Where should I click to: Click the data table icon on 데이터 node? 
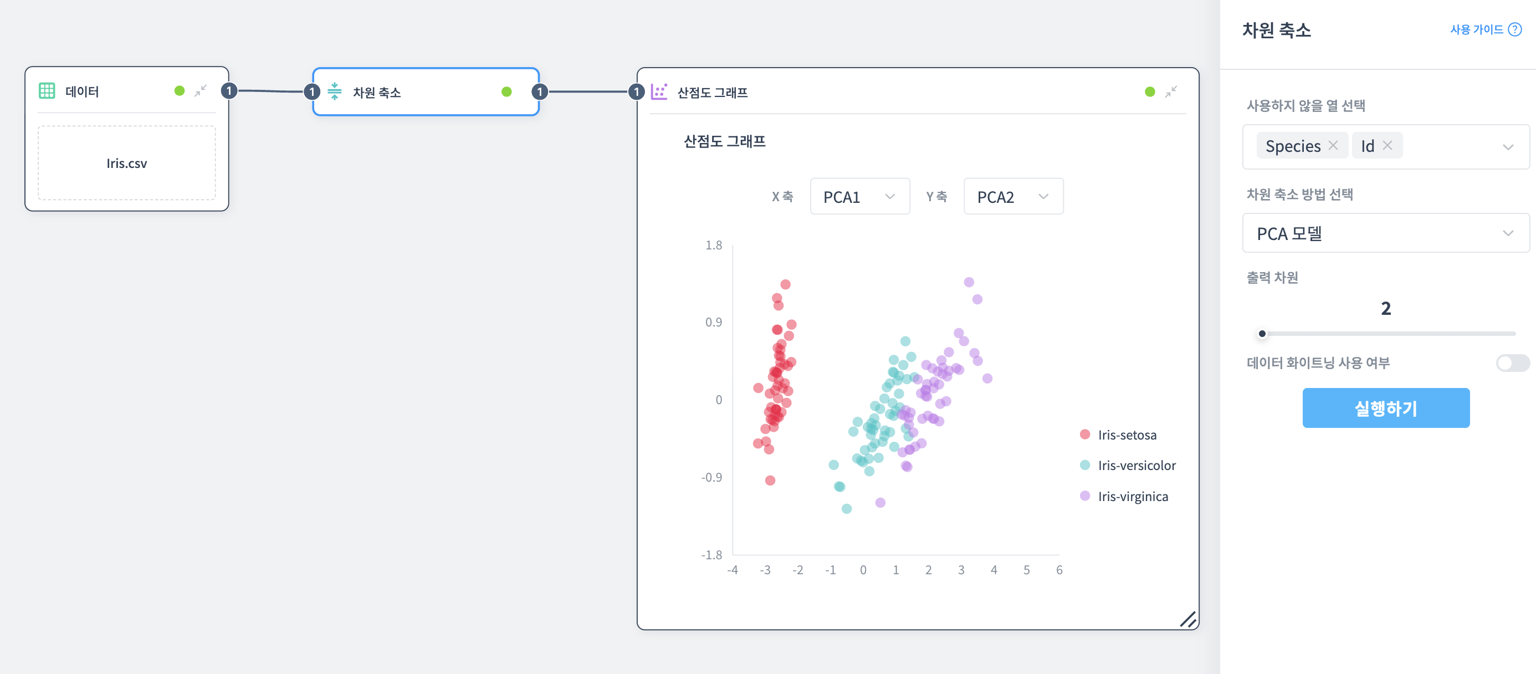click(x=47, y=91)
